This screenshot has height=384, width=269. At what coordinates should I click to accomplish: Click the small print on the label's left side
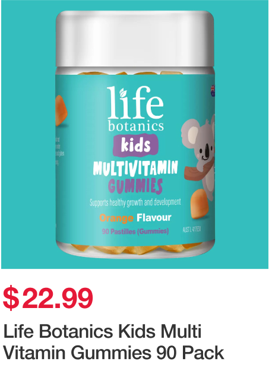(x=59, y=151)
